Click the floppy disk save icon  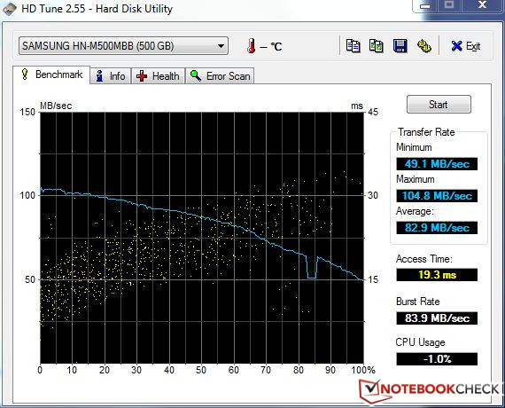pyautogui.click(x=400, y=46)
